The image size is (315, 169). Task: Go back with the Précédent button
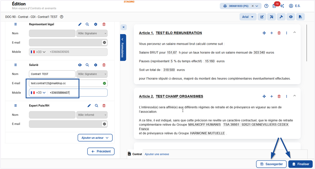[x=101, y=151]
